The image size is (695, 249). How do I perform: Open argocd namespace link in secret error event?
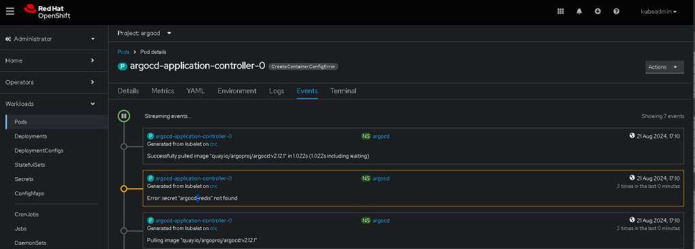coord(381,178)
